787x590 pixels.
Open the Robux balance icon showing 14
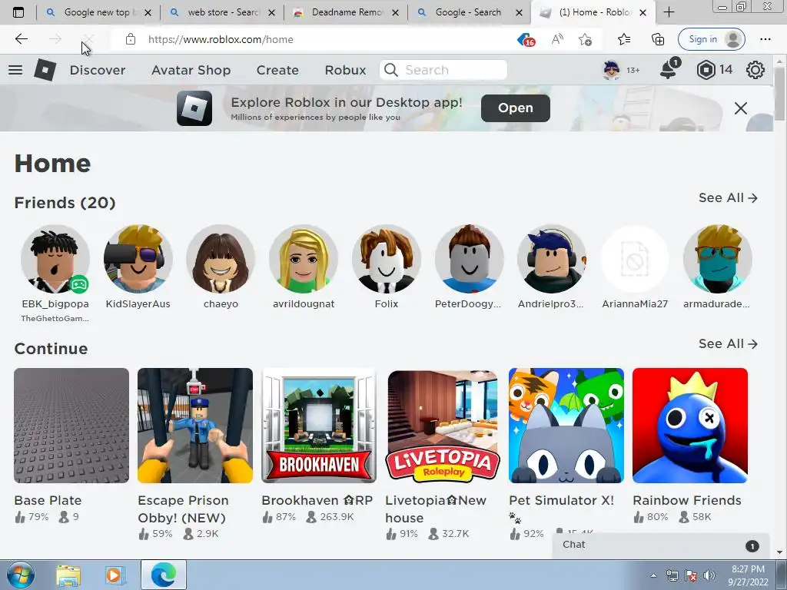(x=706, y=70)
